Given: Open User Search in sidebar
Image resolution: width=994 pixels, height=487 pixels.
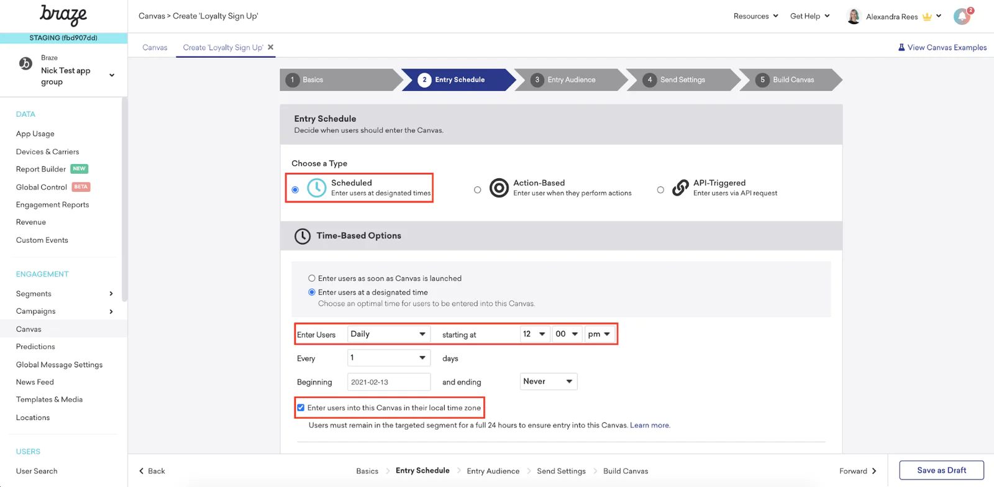Looking at the screenshot, I should [x=37, y=471].
